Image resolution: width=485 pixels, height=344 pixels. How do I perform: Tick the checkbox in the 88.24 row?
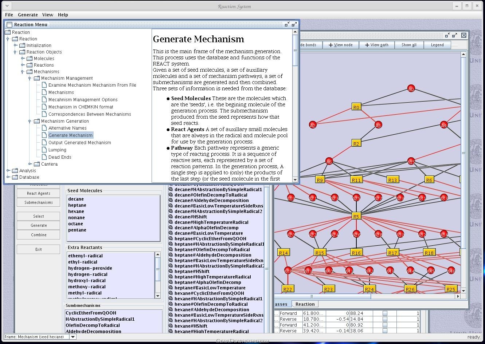pos(385,313)
